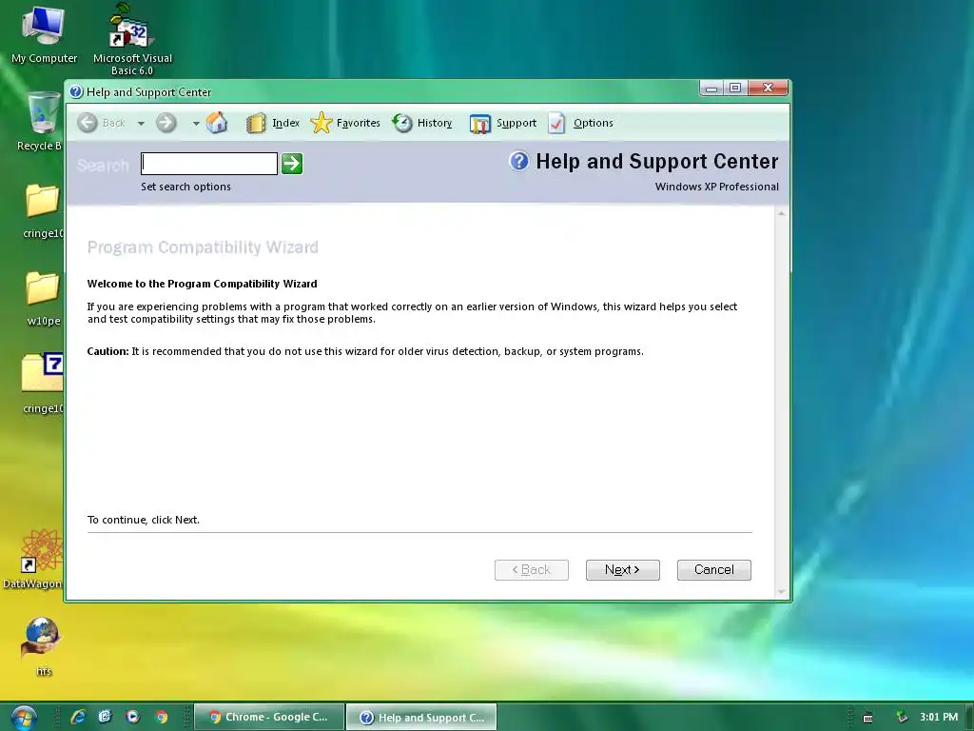Image resolution: width=974 pixels, height=731 pixels.
Task: Click the scroll-down arrow of content pane
Action: [x=782, y=592]
